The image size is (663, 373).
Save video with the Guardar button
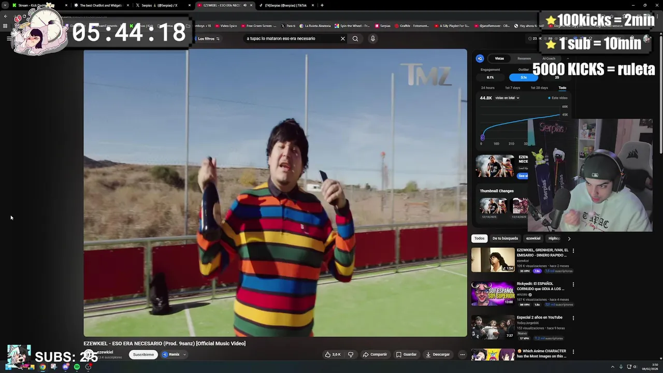[x=406, y=354]
